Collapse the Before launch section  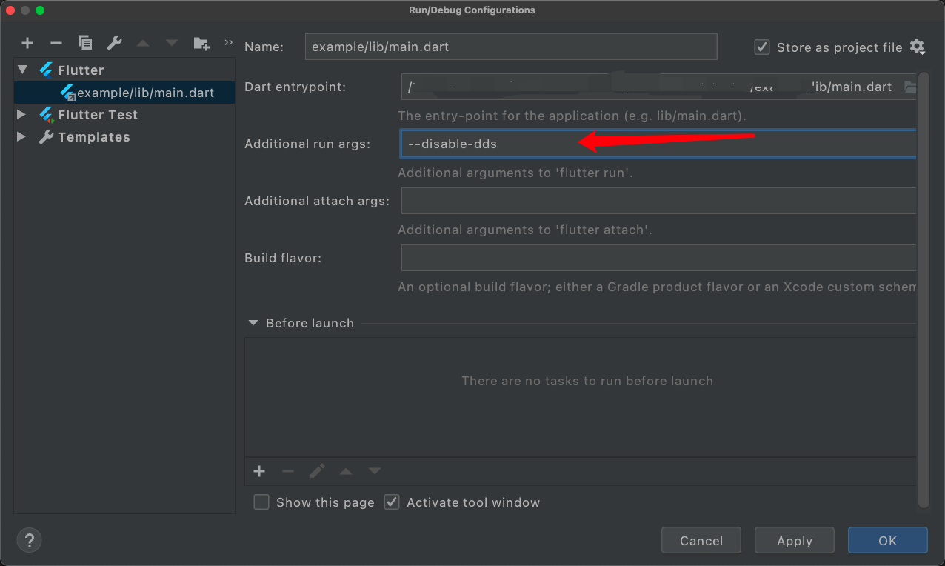click(253, 323)
